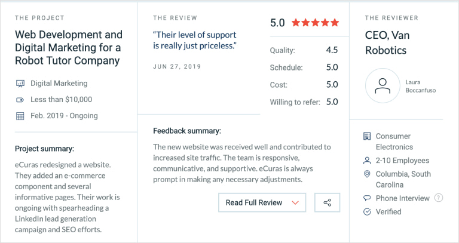Click the Digital Marketing presentation icon
The width and height of the screenshot is (459, 243).
20,84
